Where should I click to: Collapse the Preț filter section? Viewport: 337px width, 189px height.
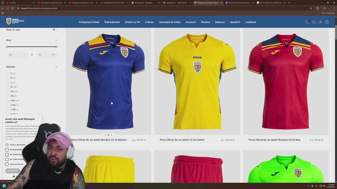(x=56, y=40)
